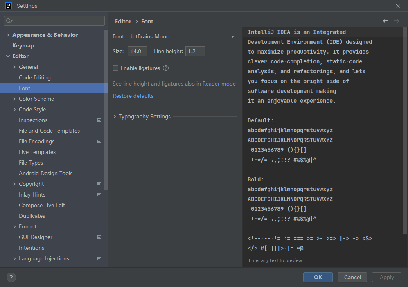This screenshot has width=408, height=287.
Task: Click the ligatures help icon
Action: 166,68
